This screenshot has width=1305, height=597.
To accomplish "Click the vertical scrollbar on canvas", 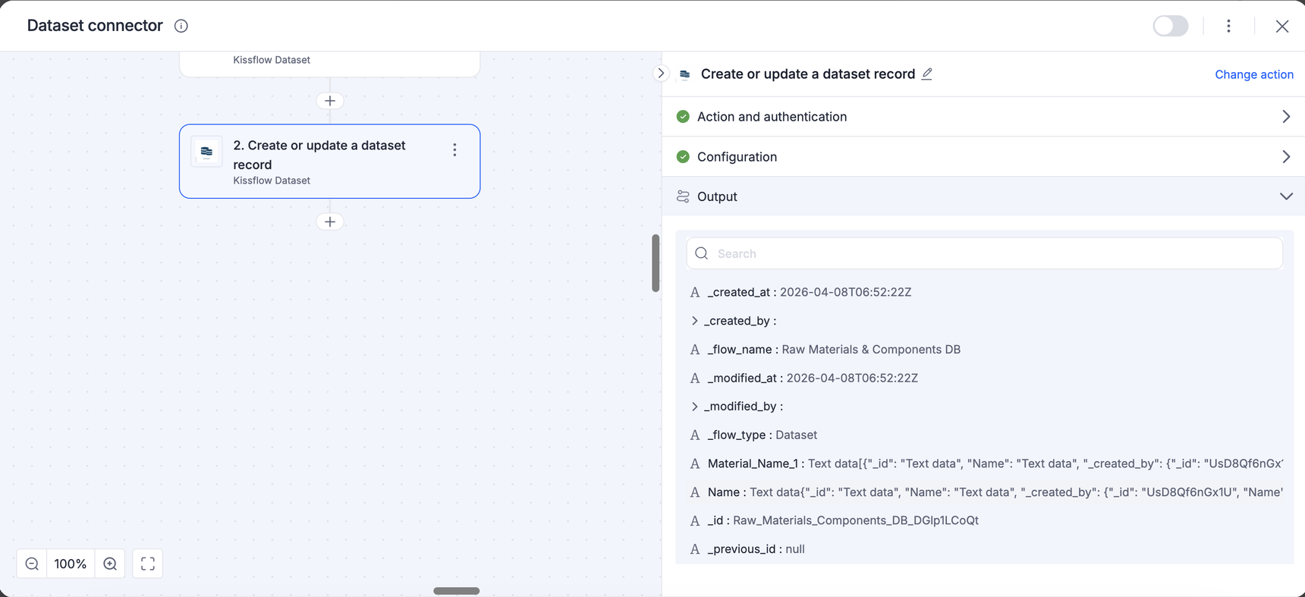I will coord(656,263).
